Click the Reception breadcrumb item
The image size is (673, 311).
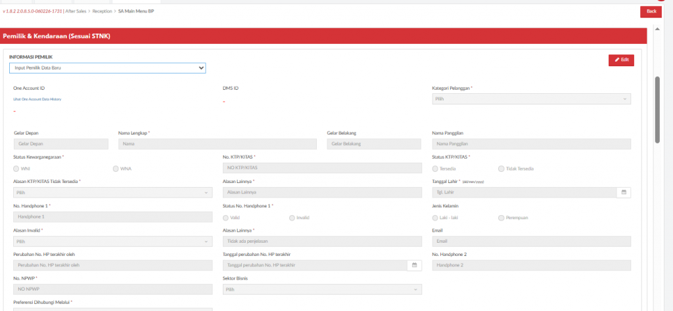click(102, 11)
